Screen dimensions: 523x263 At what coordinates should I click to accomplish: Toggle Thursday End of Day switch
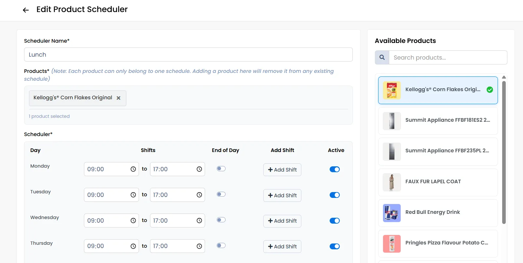point(221,246)
